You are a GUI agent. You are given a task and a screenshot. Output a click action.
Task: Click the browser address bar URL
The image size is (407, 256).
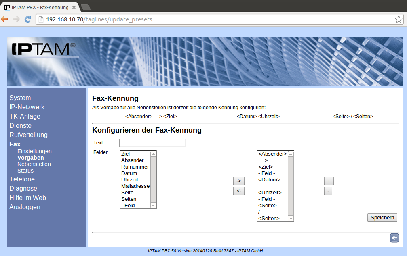tap(99, 19)
